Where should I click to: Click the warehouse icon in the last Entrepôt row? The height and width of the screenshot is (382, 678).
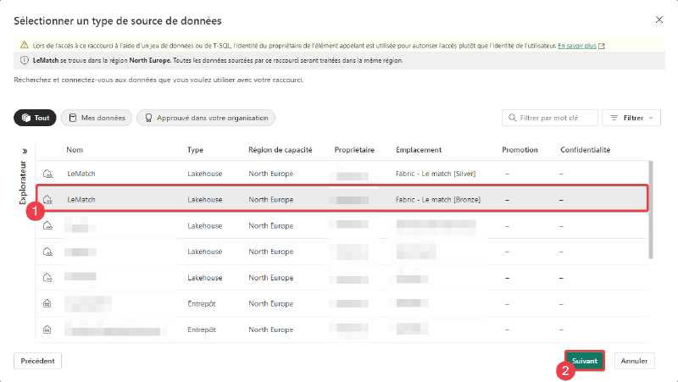(47, 329)
